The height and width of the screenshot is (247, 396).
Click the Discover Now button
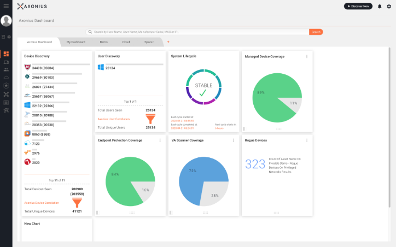[x=358, y=7]
